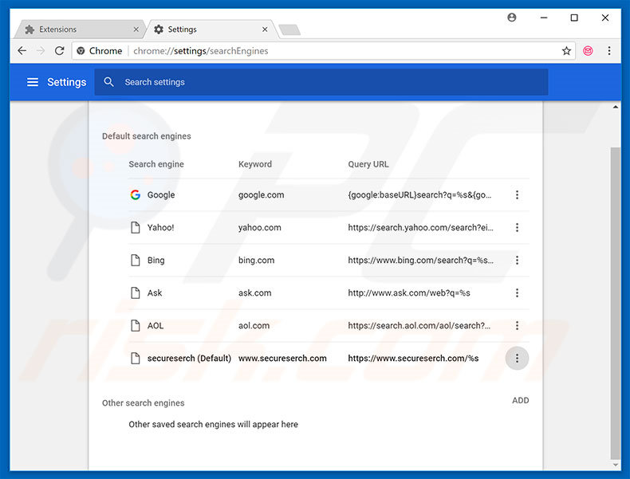This screenshot has width=630, height=479.
Task: Click the page icon beside Ask
Action: [136, 293]
